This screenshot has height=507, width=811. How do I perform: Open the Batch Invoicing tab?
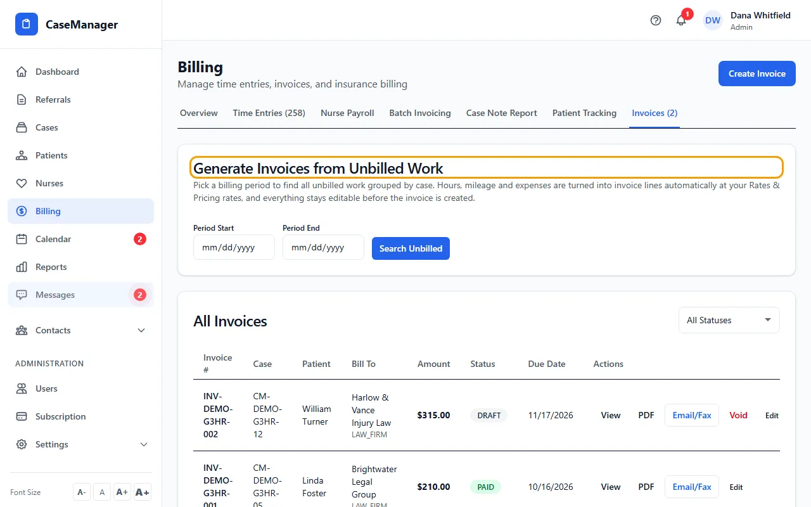pyautogui.click(x=420, y=113)
